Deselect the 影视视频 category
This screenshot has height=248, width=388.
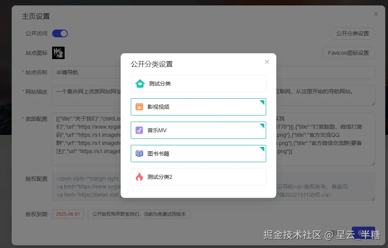tap(198, 107)
